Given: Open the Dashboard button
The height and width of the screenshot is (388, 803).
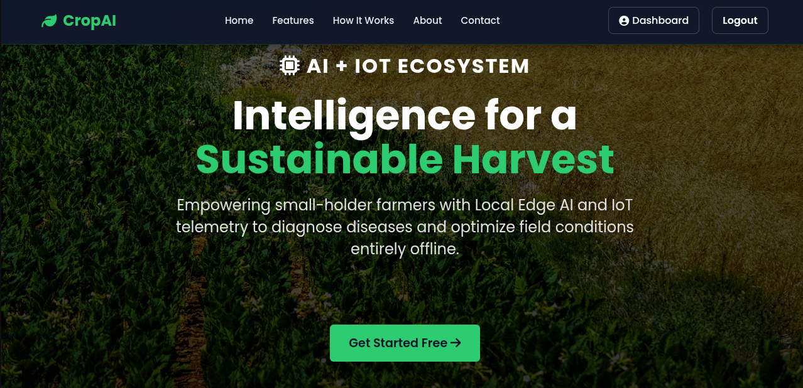Looking at the screenshot, I should coord(653,20).
